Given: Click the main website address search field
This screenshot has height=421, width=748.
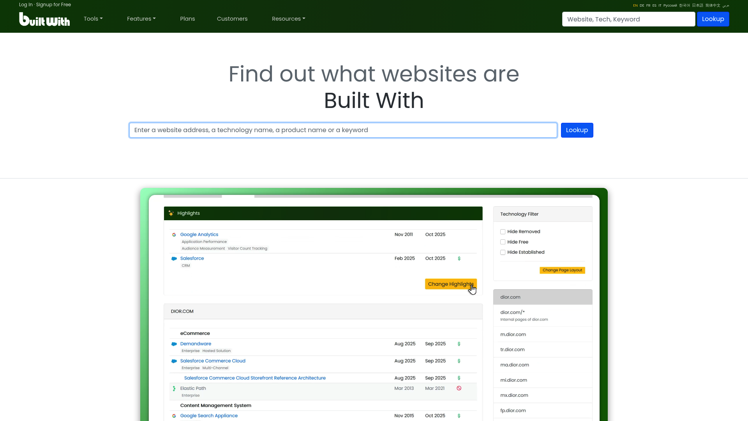Looking at the screenshot, I should (343, 130).
